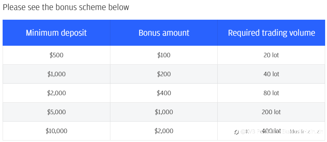
Task: Click the 80 lot trading volume cell
Action: [x=271, y=93]
